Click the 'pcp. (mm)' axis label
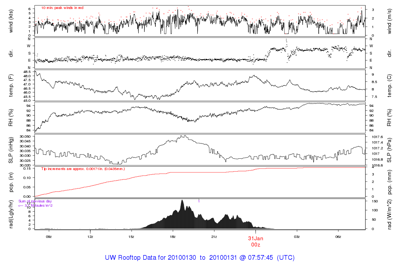 pos(389,183)
